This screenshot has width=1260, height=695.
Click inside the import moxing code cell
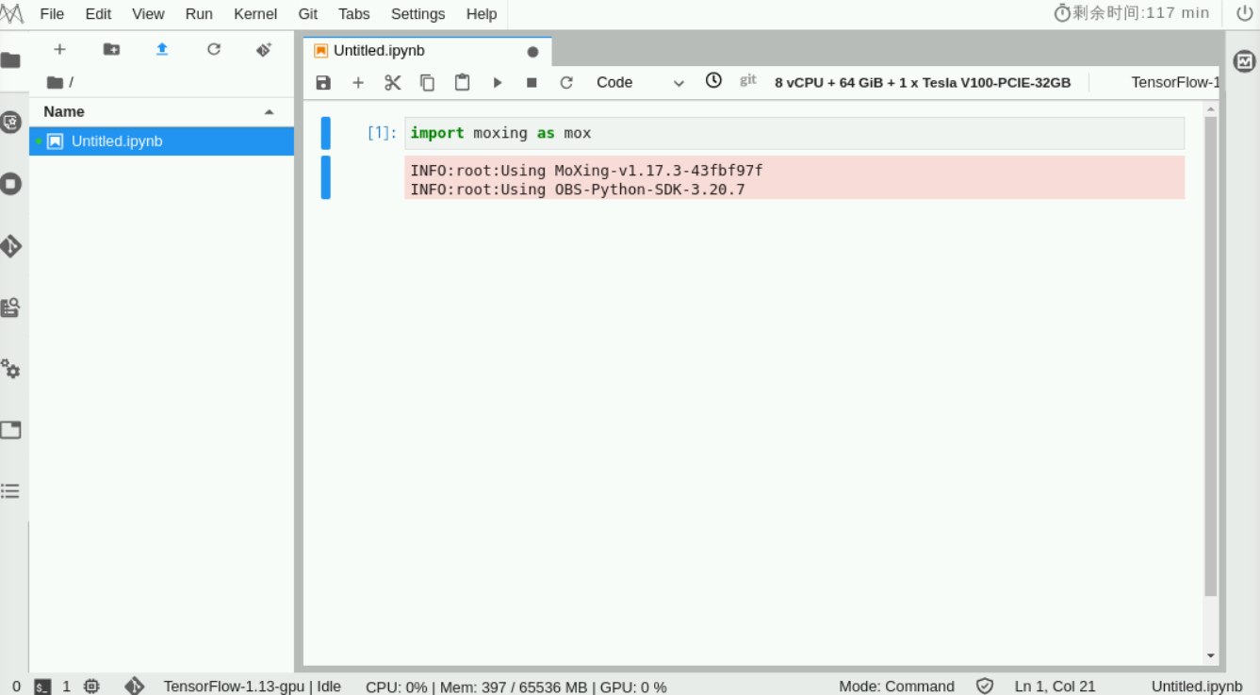[794, 133]
